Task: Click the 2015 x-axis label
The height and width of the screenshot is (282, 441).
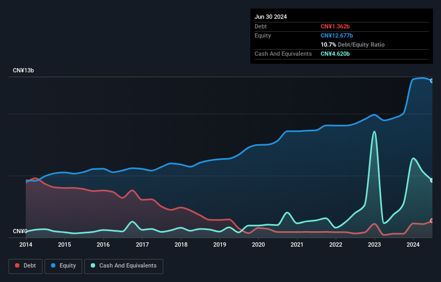Action: point(64,244)
